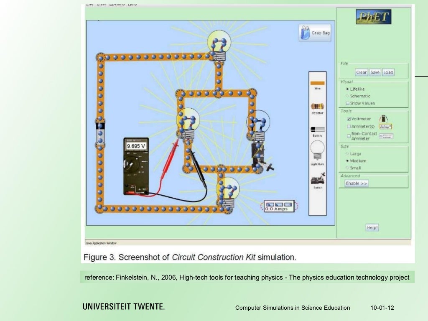Select the unlit right-side light bulb
The image size is (428, 321).
(x=258, y=125)
